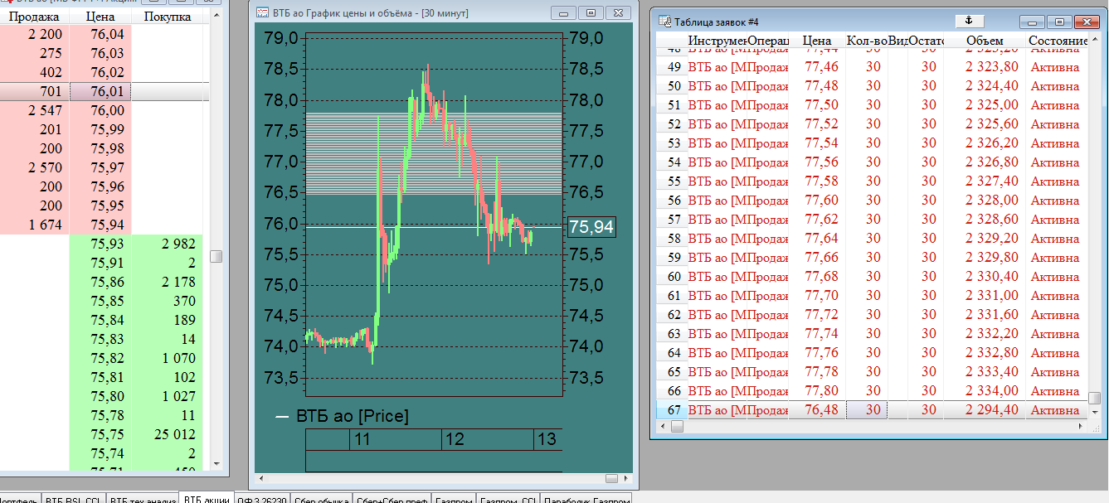Select order row number 49 in orders table
The image size is (1109, 503).
coord(673,67)
